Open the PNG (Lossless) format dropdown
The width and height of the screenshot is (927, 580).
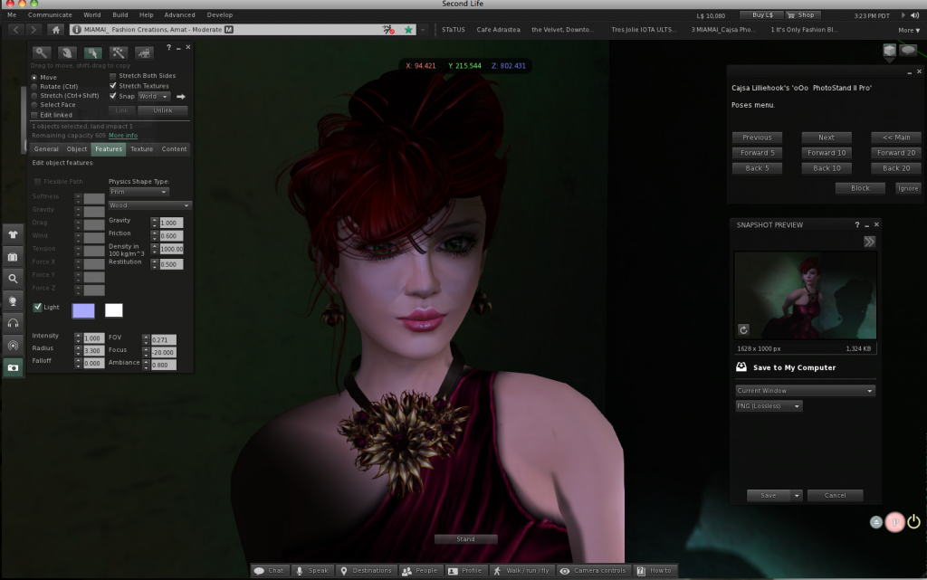(769, 407)
